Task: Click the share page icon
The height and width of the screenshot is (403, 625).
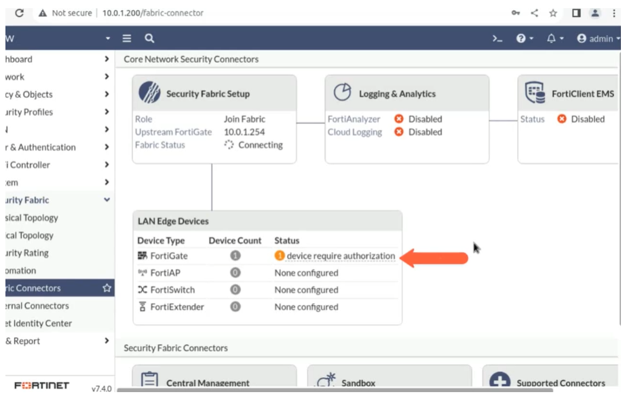Action: pos(535,13)
